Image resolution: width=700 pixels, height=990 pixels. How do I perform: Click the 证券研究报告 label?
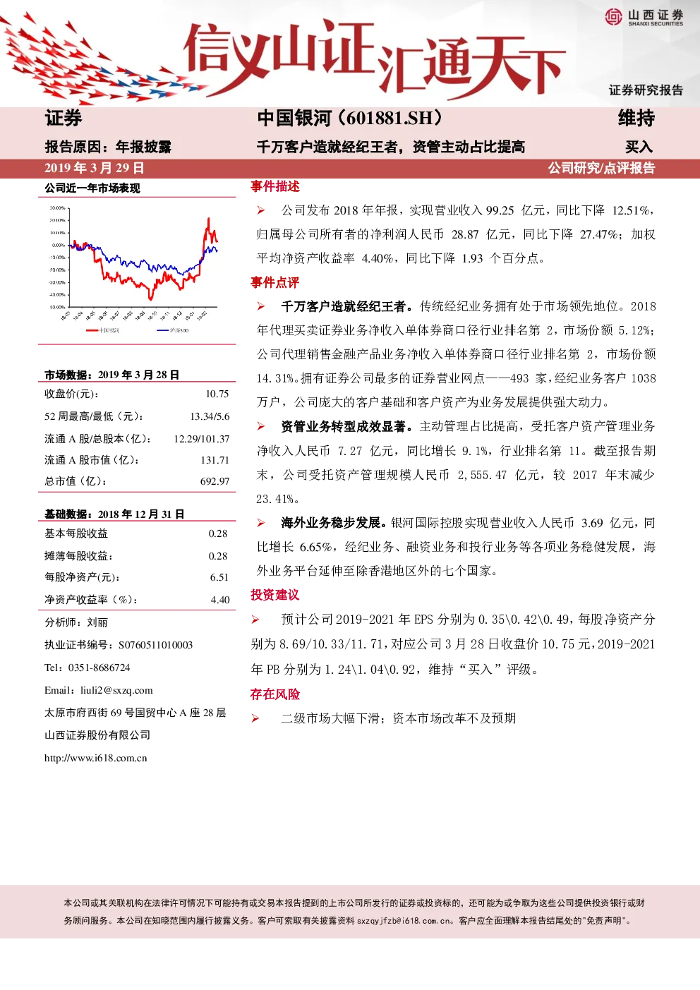[646, 90]
